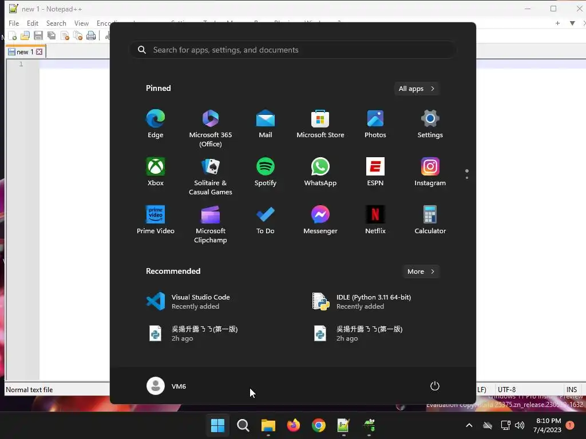This screenshot has height=439, width=586.
Task: Open the File menu in Notepad++
Action: [14, 23]
